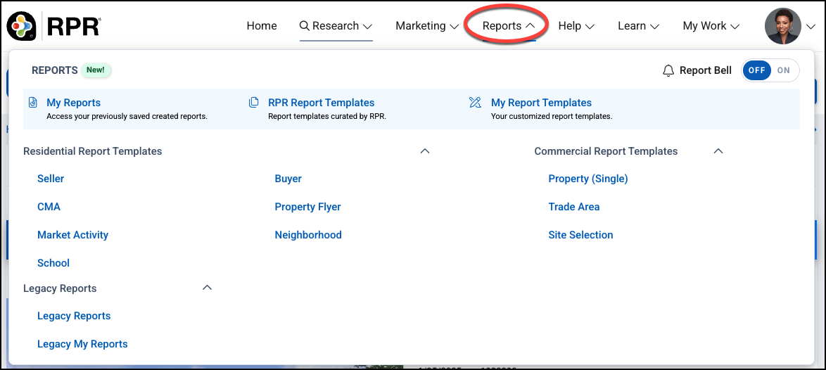
Task: Open My Report Templates
Action: pyautogui.click(x=542, y=103)
